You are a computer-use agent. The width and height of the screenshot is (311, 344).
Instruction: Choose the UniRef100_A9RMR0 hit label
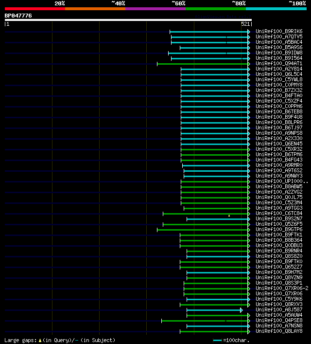[x=279, y=165]
